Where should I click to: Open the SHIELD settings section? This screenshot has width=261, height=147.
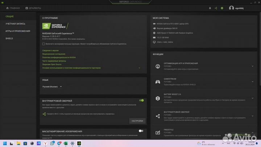(x=9, y=38)
